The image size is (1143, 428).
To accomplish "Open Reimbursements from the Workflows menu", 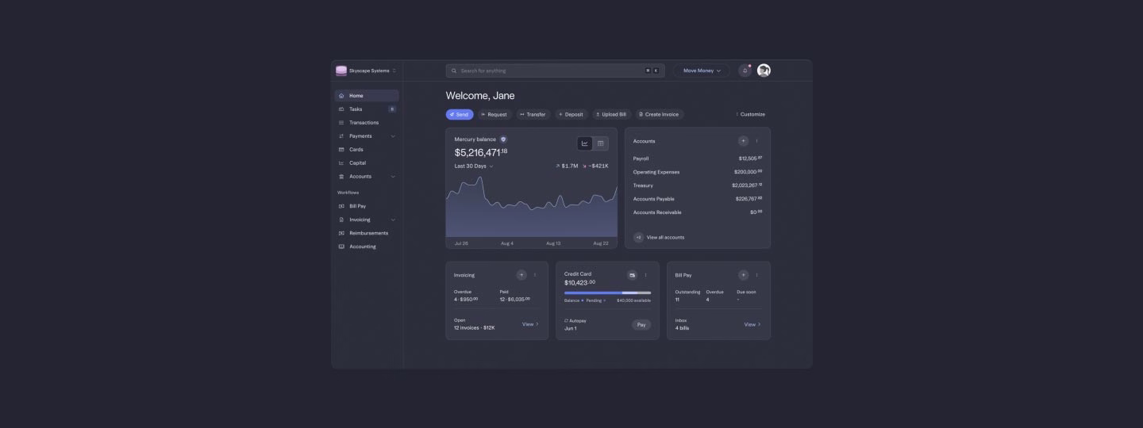I will pos(368,233).
